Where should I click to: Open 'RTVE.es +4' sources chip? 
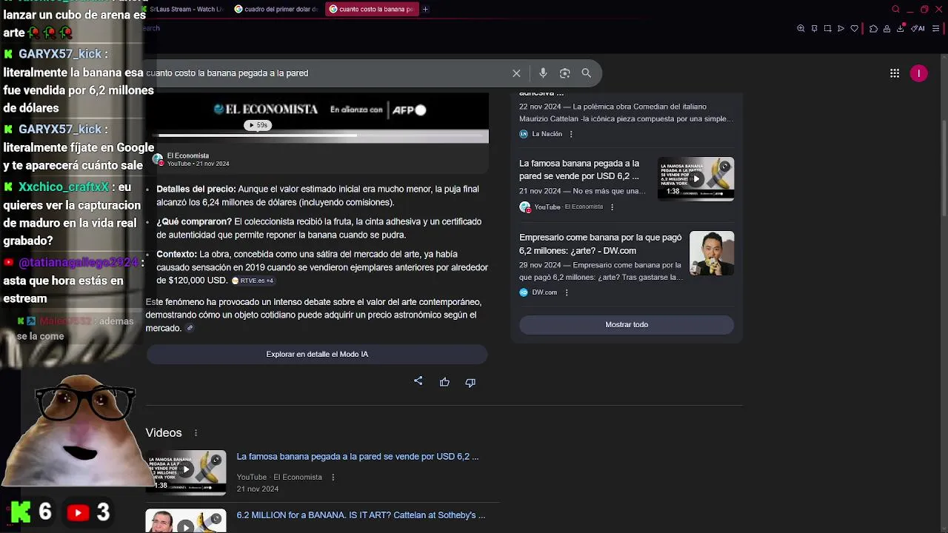(253, 281)
